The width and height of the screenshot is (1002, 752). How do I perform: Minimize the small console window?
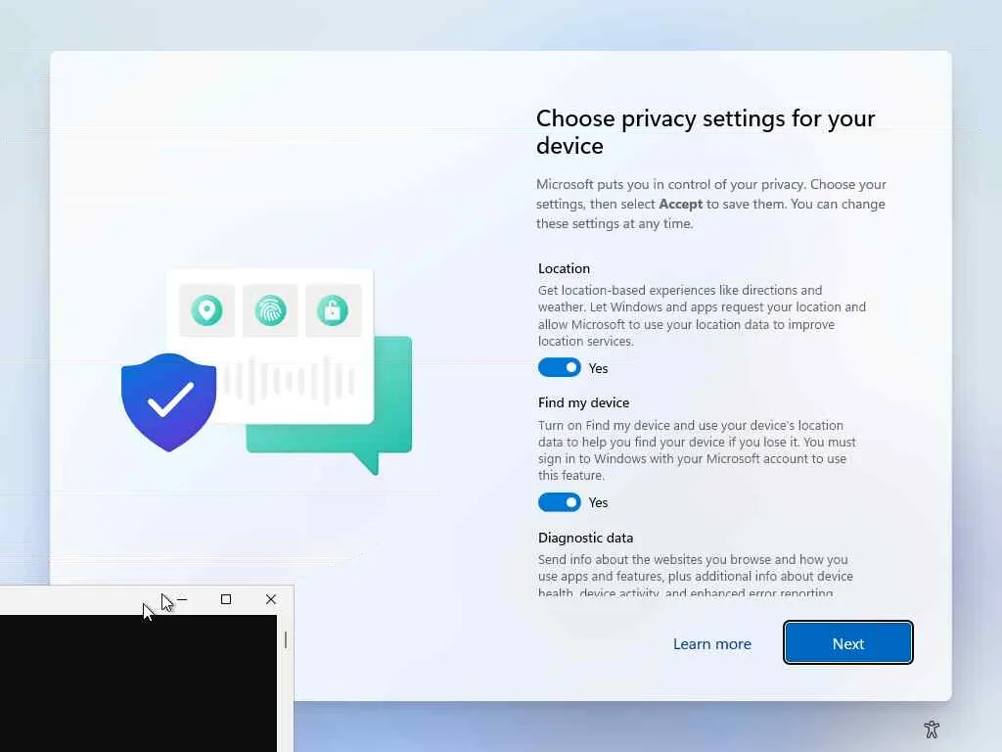(x=182, y=600)
